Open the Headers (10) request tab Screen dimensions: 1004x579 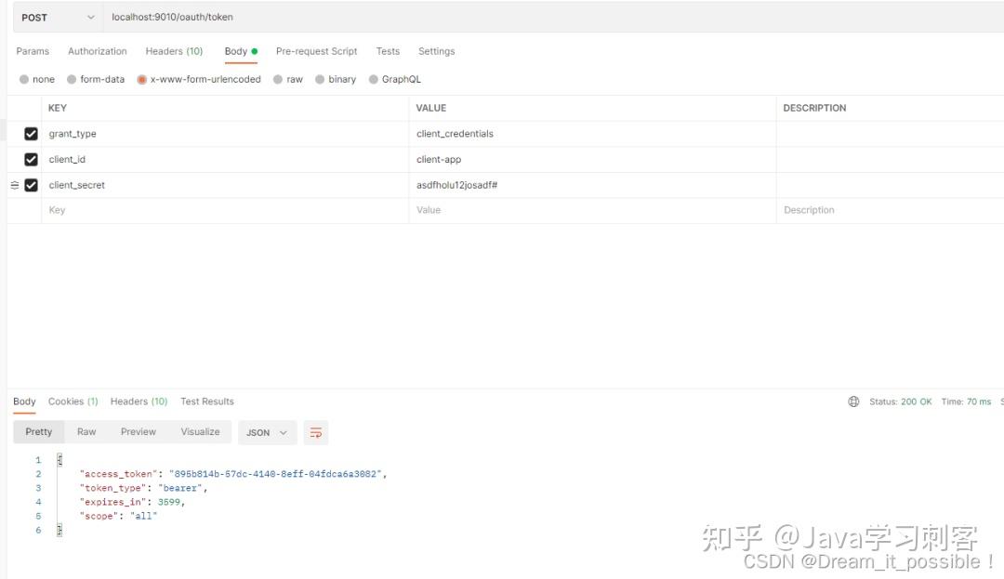click(174, 51)
